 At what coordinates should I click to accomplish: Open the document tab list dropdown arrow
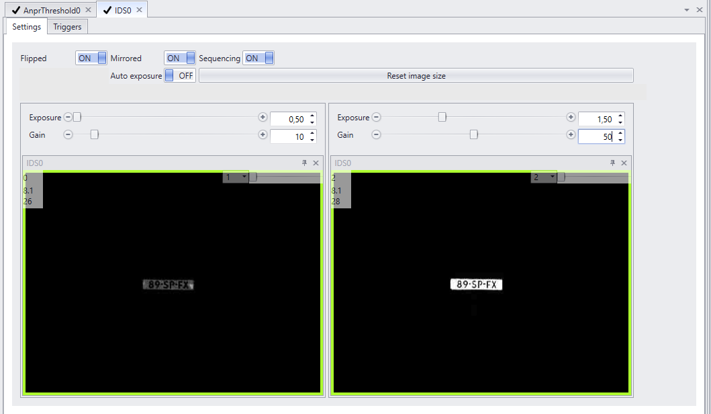click(687, 10)
